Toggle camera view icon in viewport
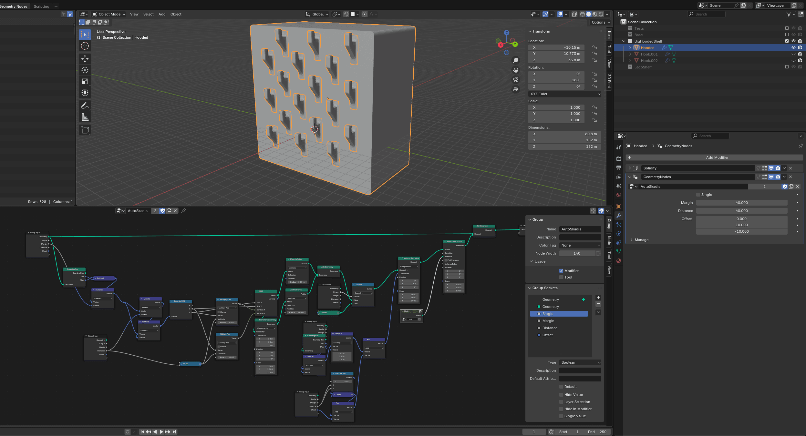 tap(516, 80)
